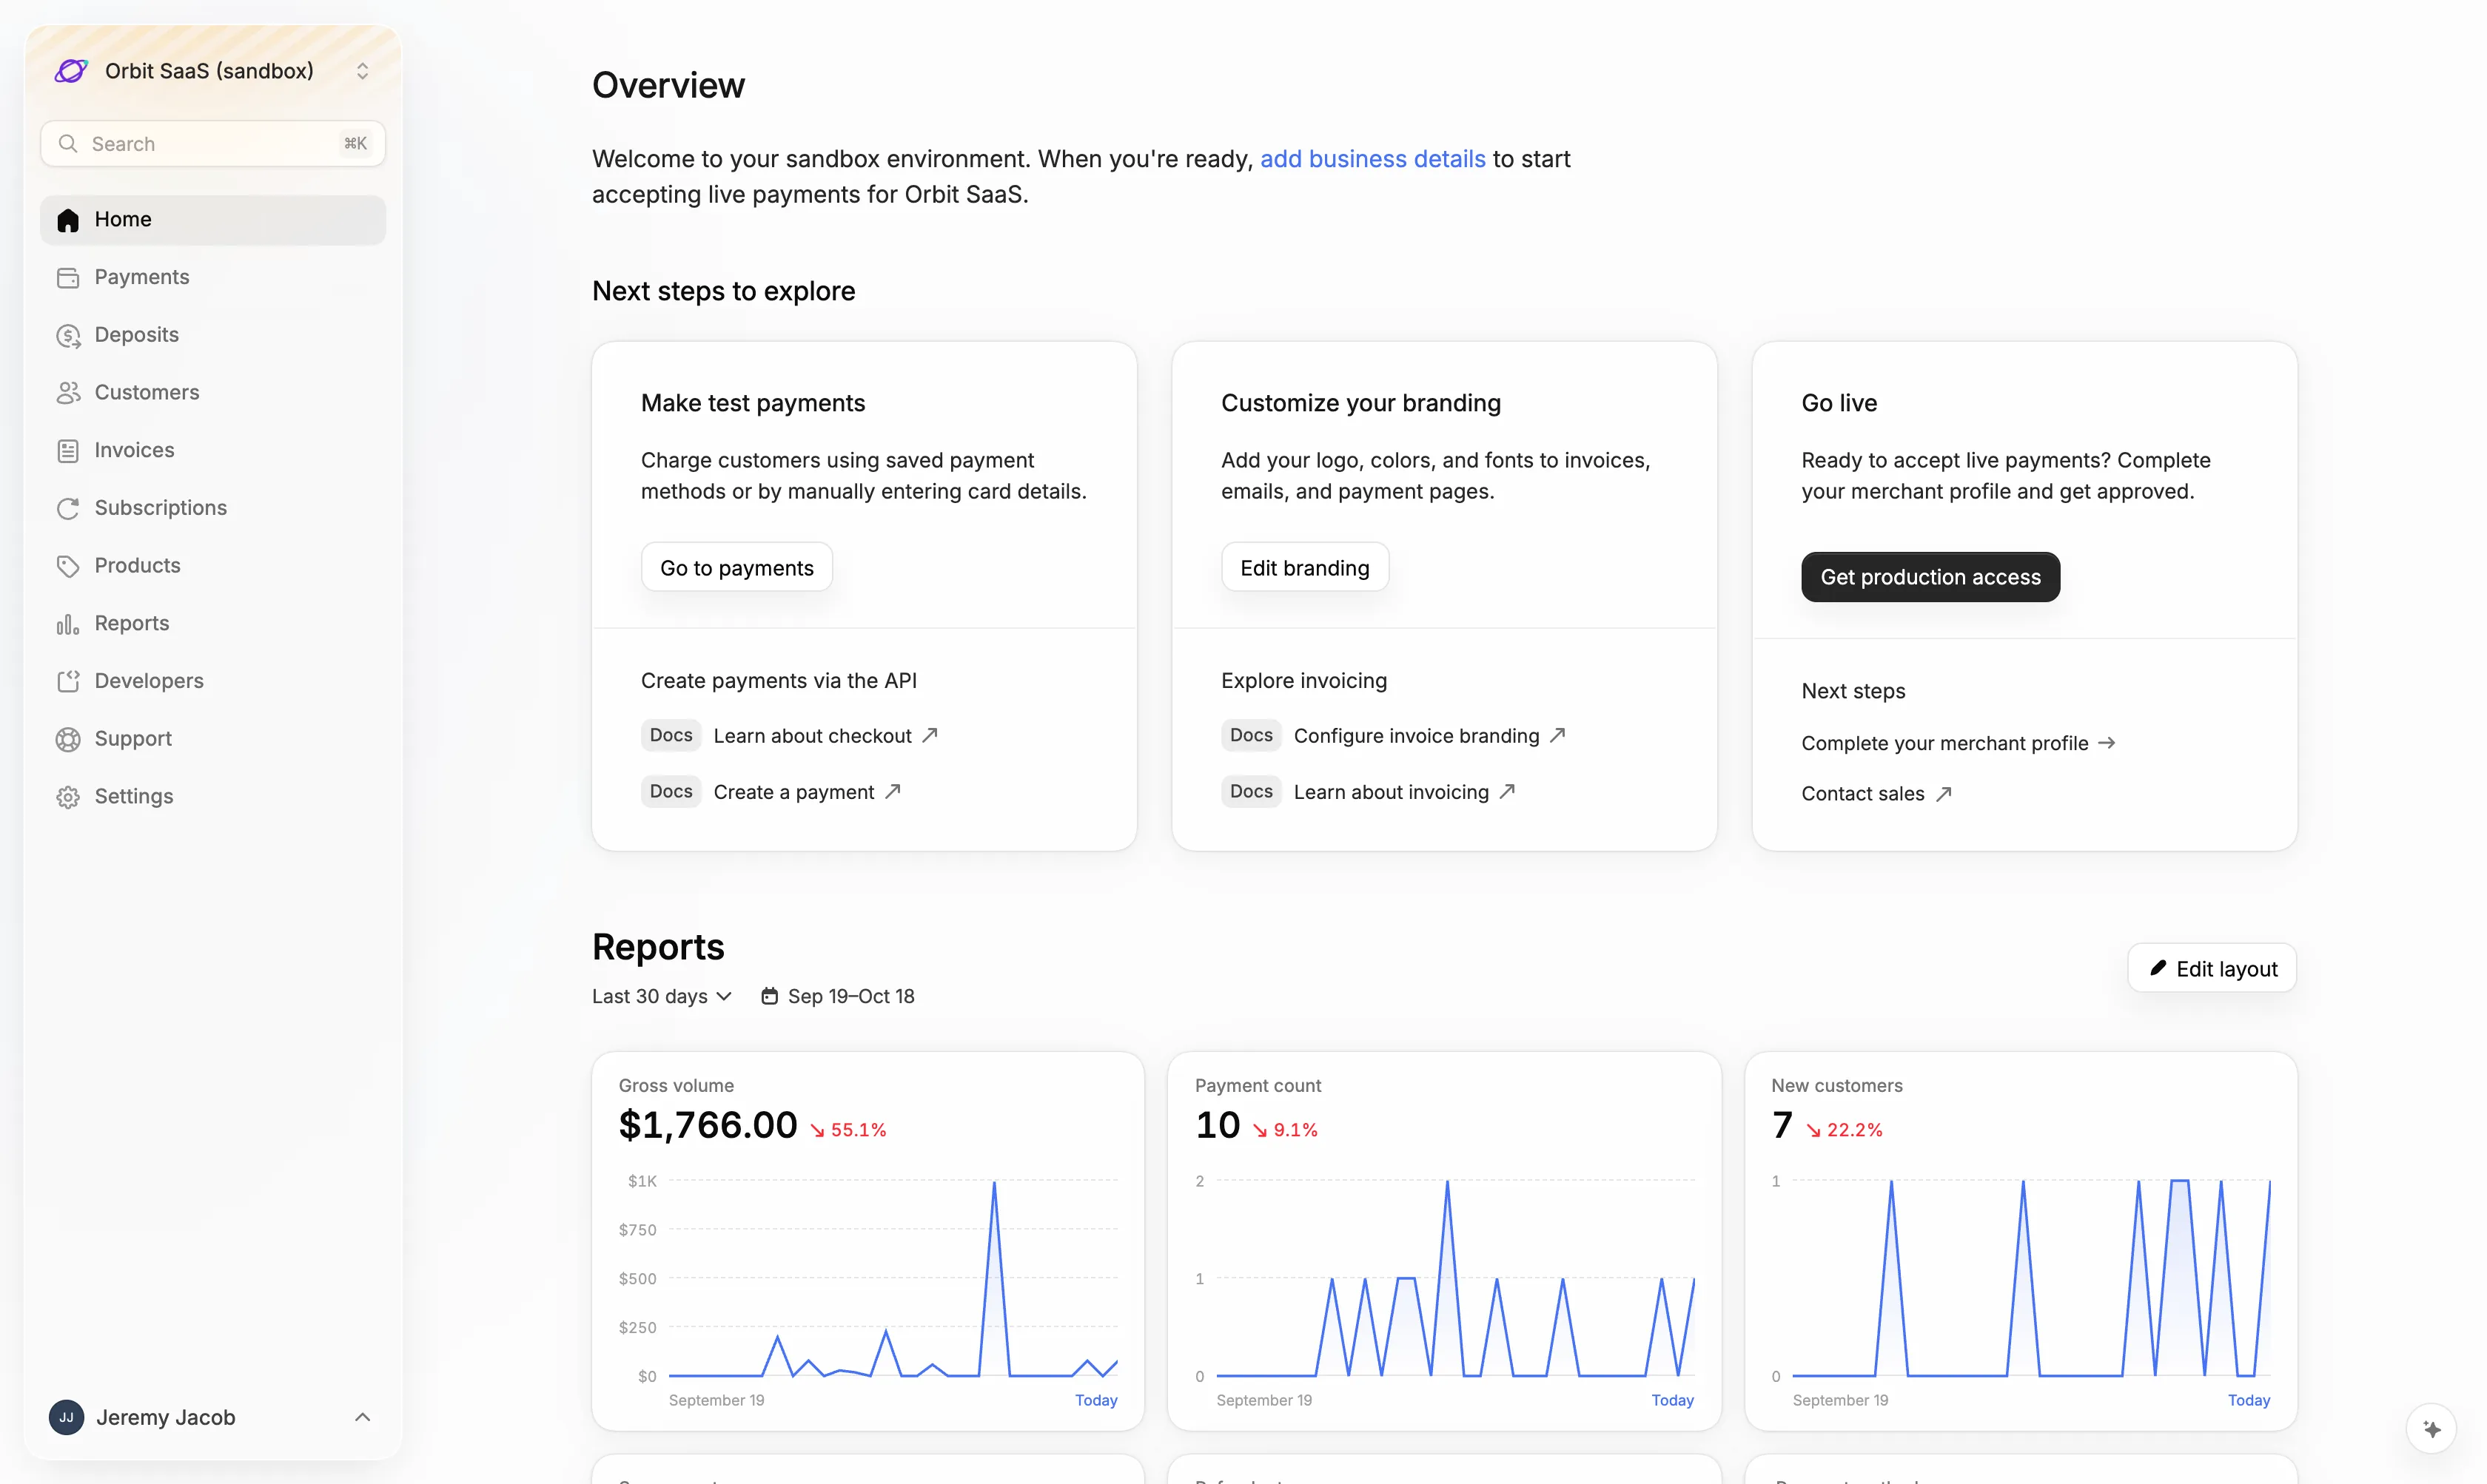Click the Home house icon
Image resolution: width=2487 pixels, height=1484 pixels.
point(68,220)
